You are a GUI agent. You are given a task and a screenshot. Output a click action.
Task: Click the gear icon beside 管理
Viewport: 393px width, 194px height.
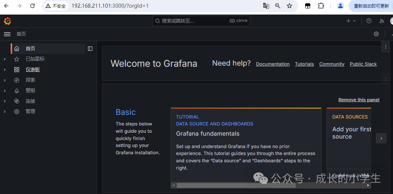[16, 112]
